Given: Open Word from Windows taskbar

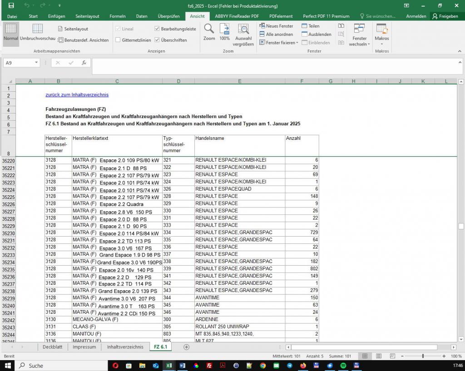Looking at the screenshot, I should pos(183,366).
